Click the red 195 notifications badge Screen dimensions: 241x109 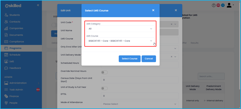[x=218, y=5]
